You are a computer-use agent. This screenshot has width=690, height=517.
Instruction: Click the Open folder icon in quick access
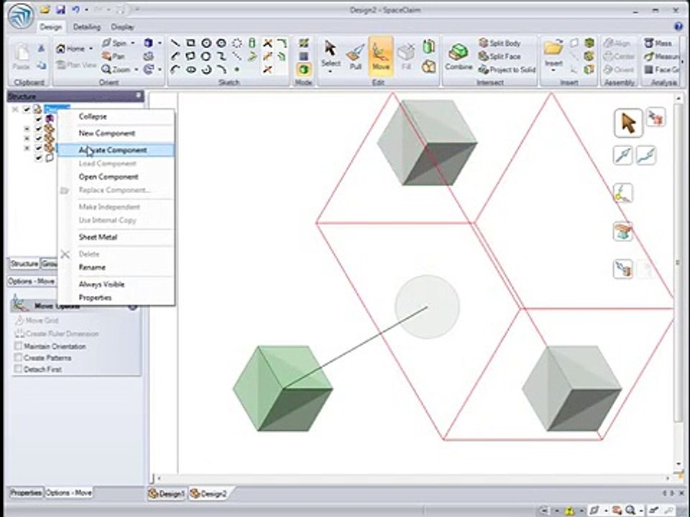pyautogui.click(x=45, y=9)
